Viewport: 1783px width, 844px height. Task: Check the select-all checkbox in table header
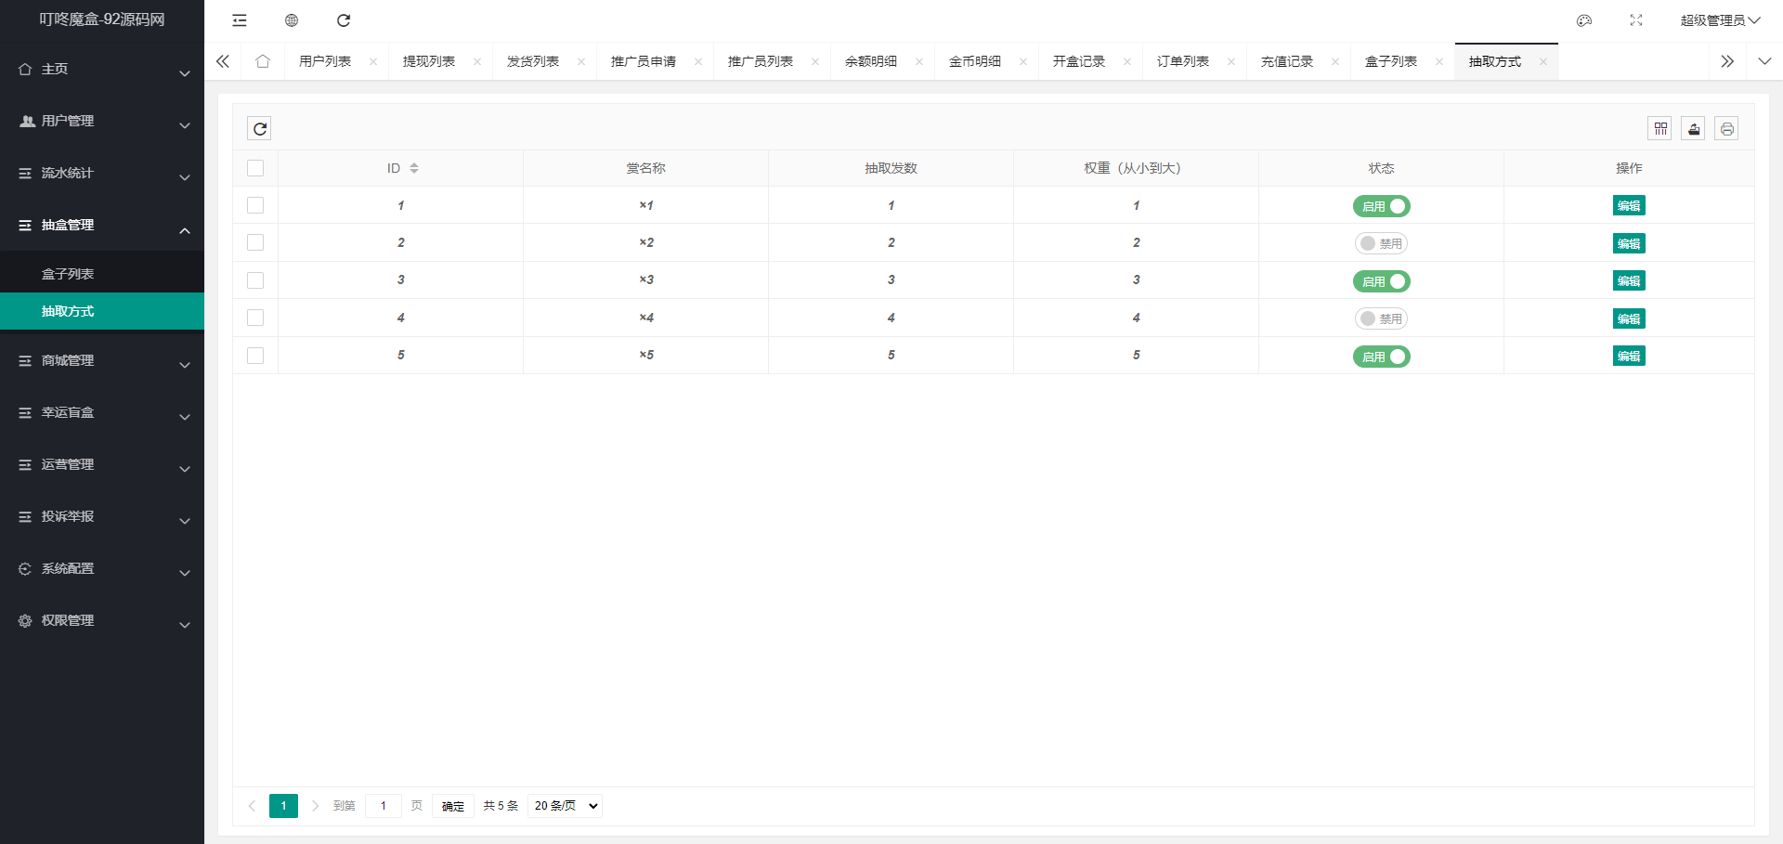tap(255, 168)
